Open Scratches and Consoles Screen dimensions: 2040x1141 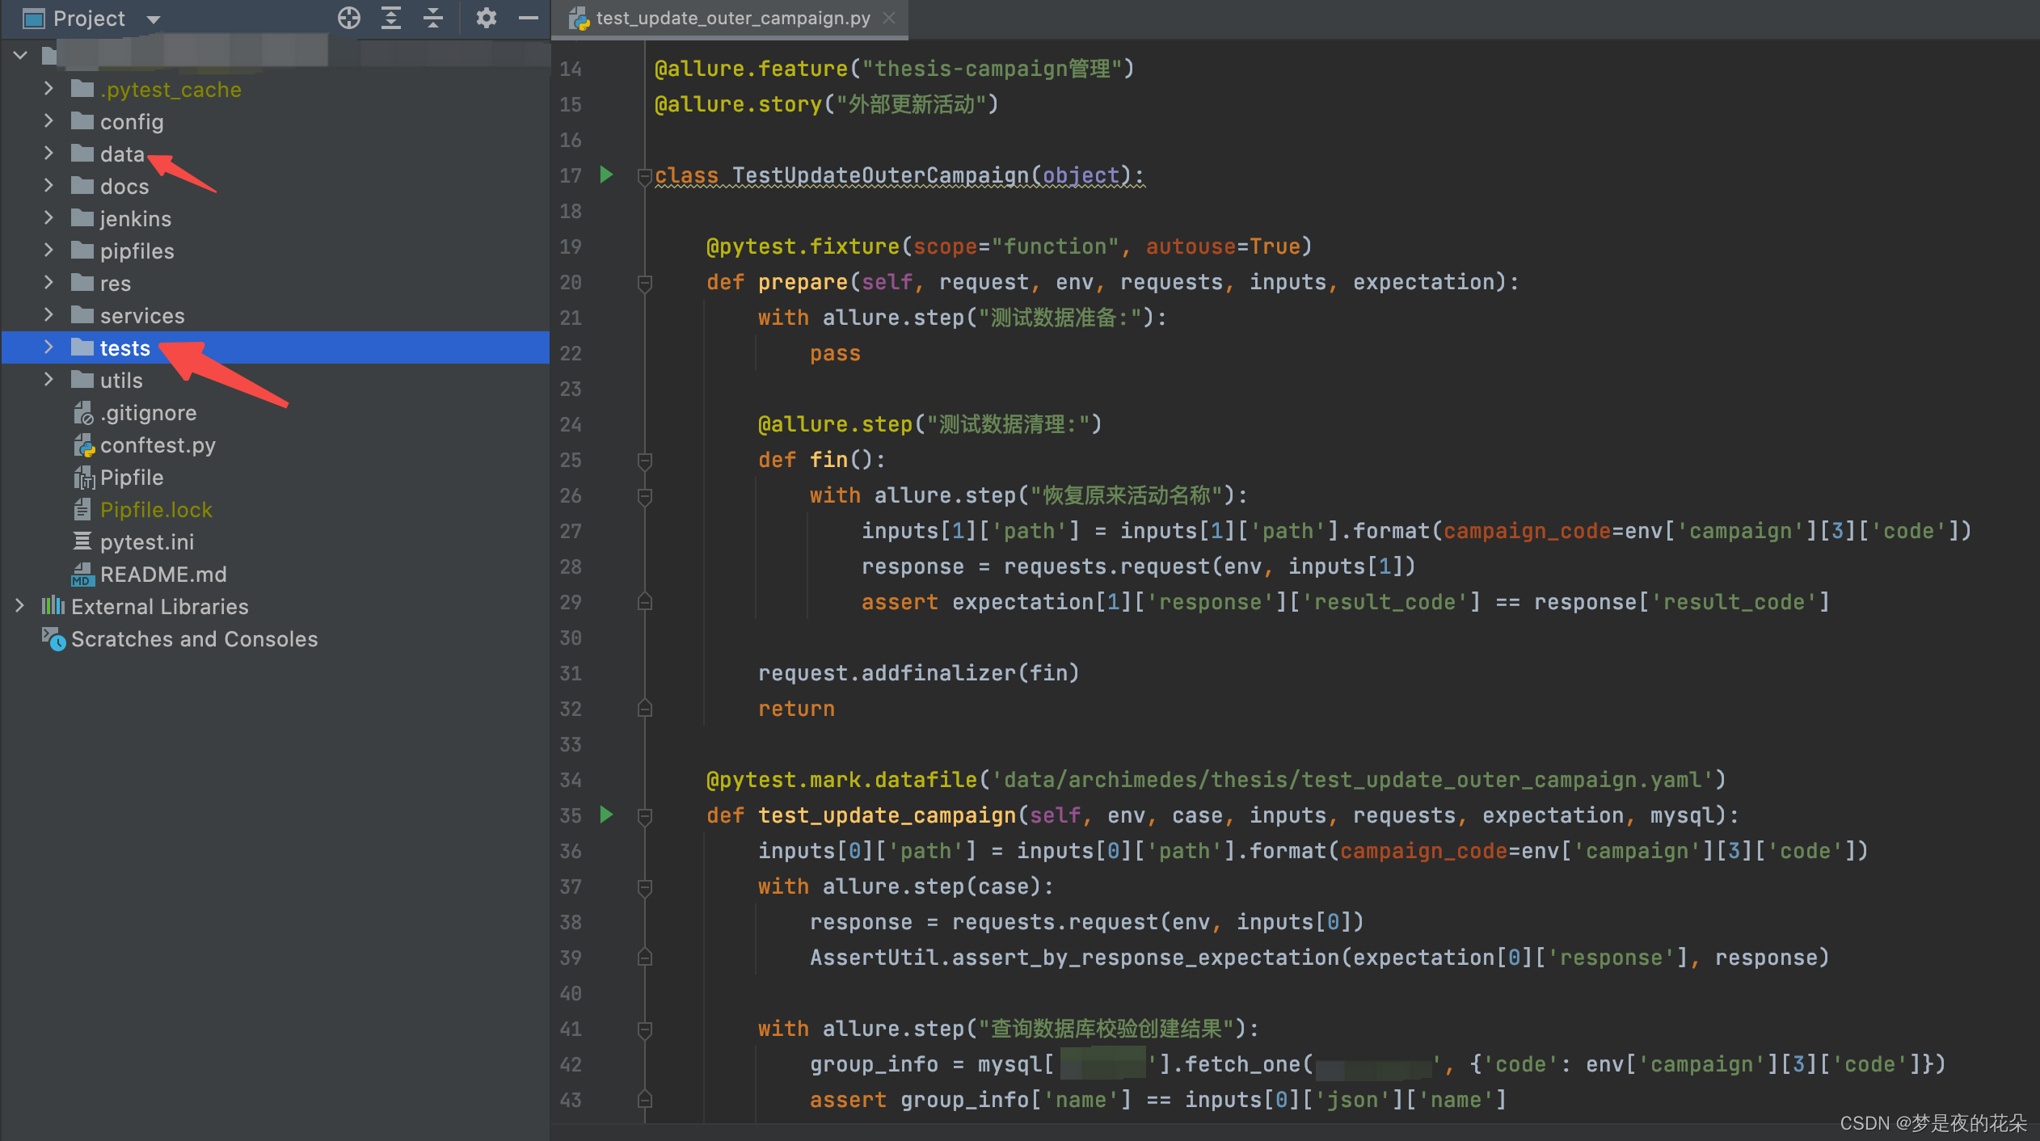[194, 639]
